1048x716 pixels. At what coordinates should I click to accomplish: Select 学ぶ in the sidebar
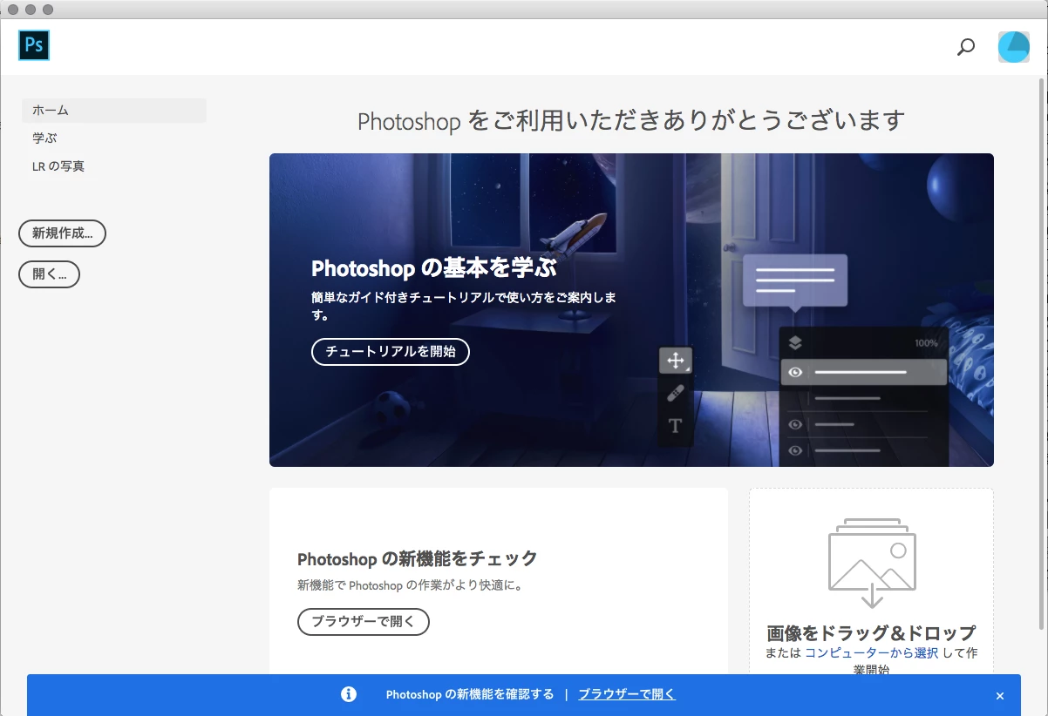pyautogui.click(x=44, y=138)
